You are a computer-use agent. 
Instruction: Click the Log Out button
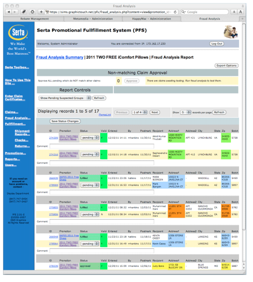click(217, 44)
